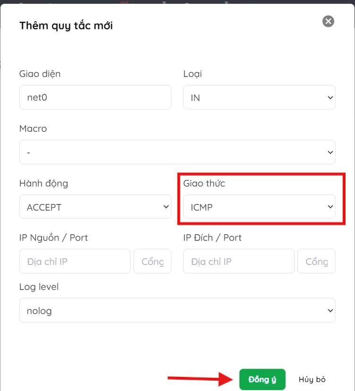
Task: Click the Thêm quy tắc mới title
Action: (x=66, y=25)
